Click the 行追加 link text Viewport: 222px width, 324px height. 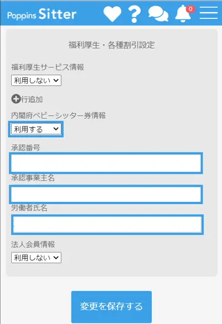[32, 99]
